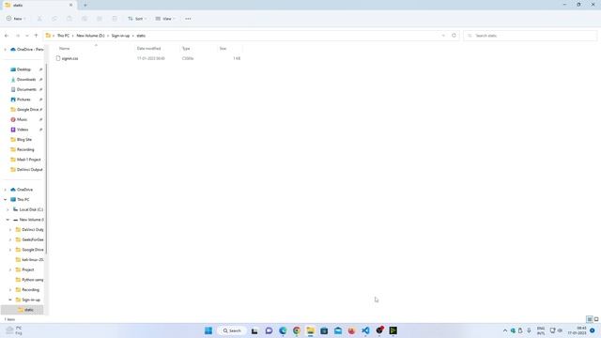
Task: Expand the Project folder node
Action: 10,269
